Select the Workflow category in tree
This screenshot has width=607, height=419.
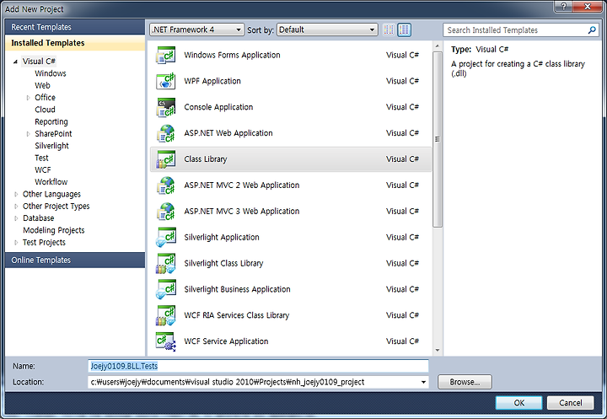[51, 182]
